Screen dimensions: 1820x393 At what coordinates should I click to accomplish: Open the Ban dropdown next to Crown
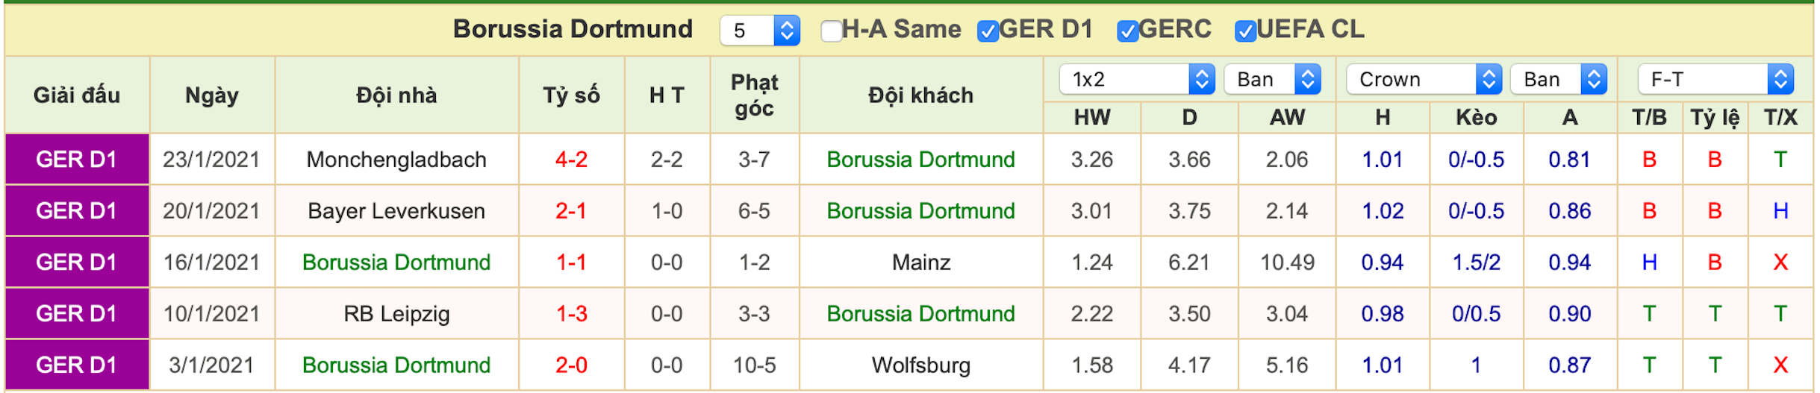[x=1559, y=79]
